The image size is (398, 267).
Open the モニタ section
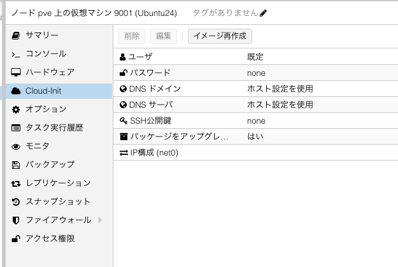(x=59, y=147)
